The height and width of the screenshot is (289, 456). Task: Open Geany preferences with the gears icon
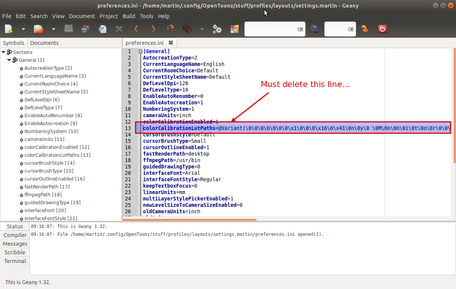[x=216, y=29]
